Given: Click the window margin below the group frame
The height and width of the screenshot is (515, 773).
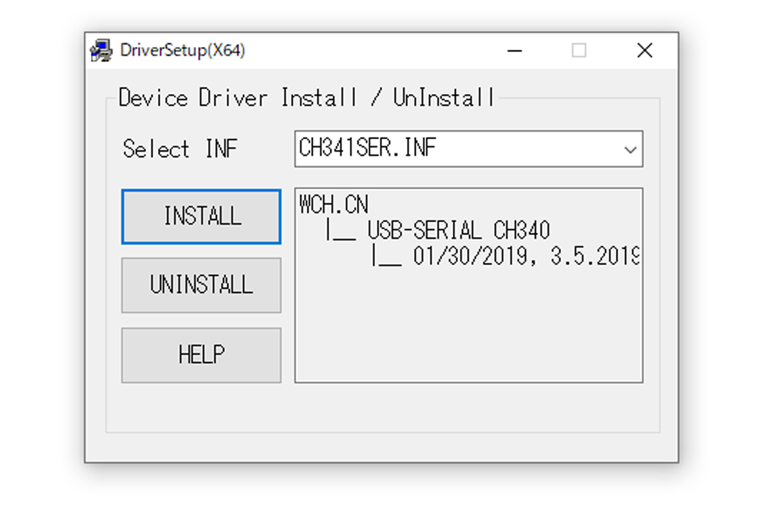Looking at the screenshot, I should pos(381,447).
